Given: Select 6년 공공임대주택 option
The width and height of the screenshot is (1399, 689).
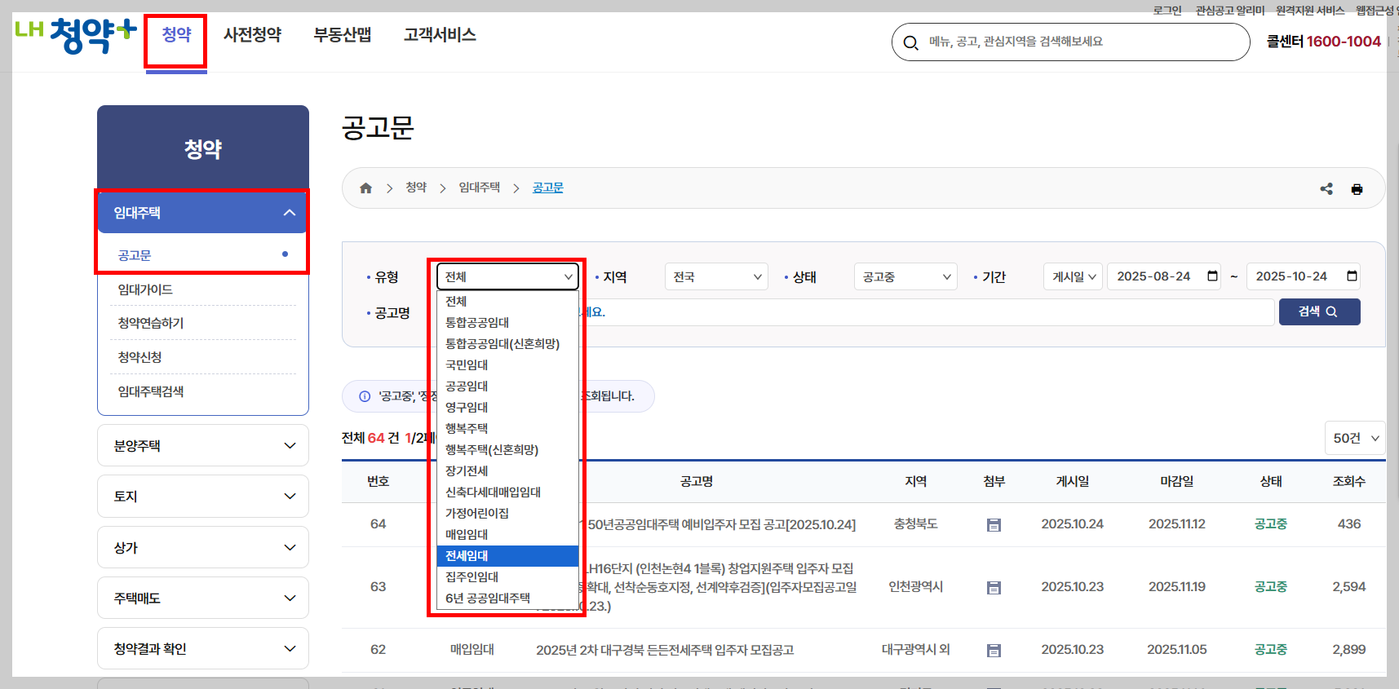Looking at the screenshot, I should tap(507, 598).
